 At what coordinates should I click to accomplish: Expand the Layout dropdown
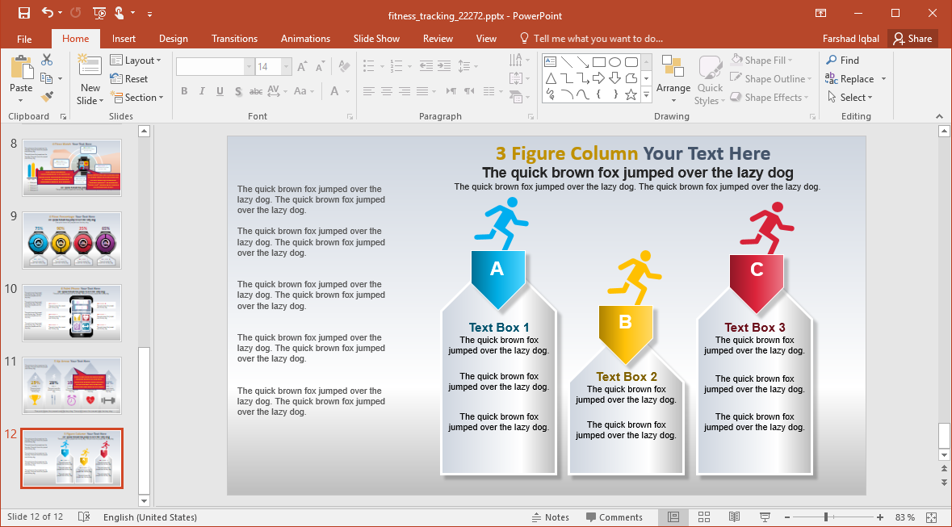(136, 61)
